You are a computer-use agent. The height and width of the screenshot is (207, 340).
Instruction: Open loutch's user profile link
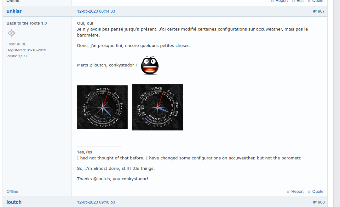(14, 202)
